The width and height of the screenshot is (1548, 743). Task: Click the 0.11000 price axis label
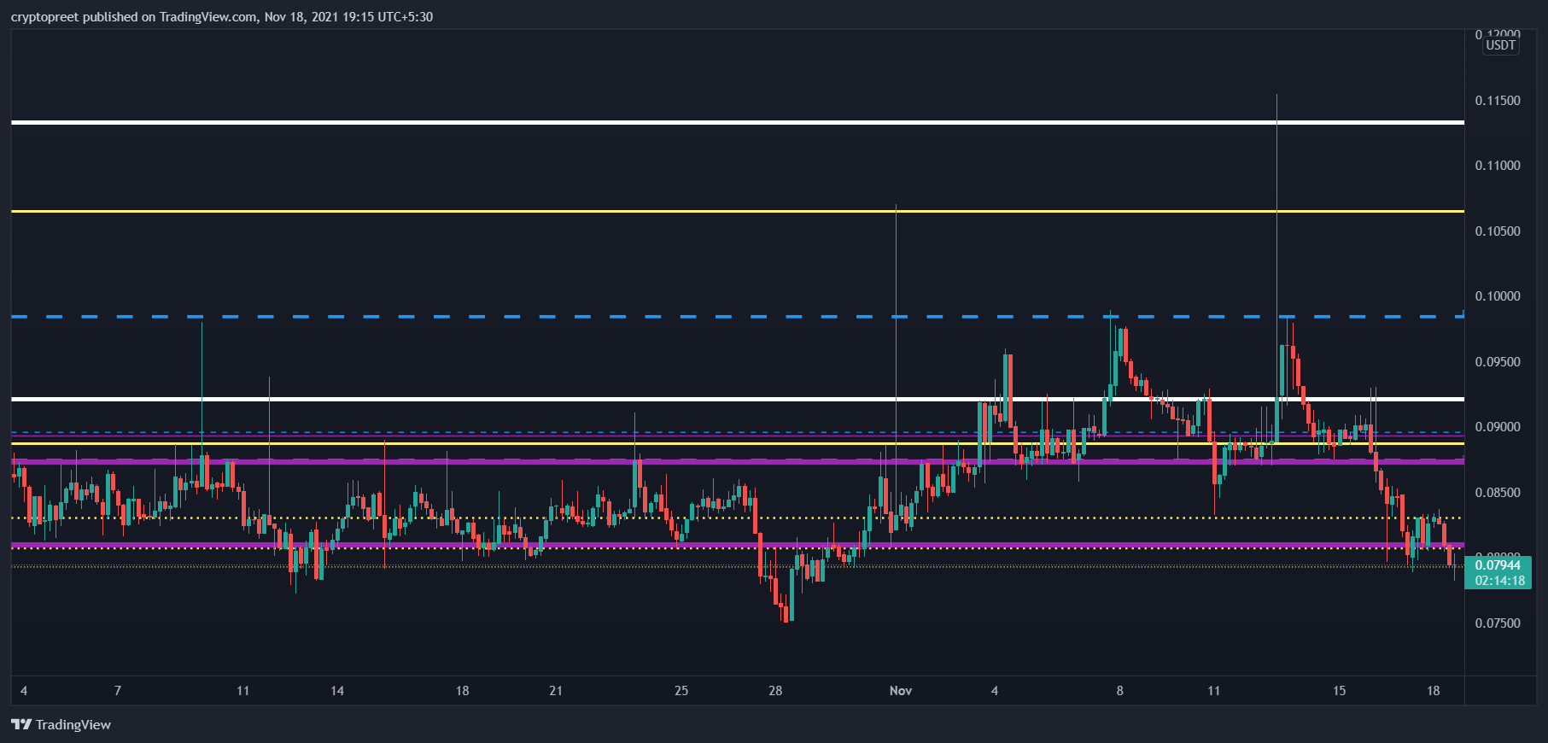1498,166
